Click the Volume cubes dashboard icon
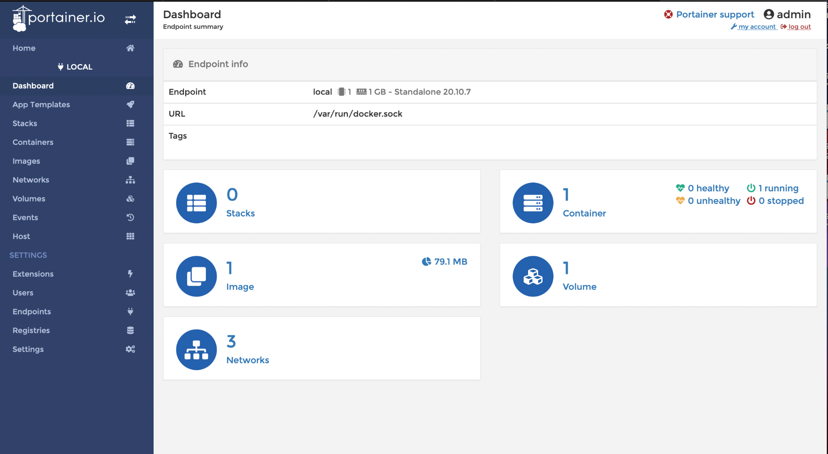This screenshot has width=828, height=454. (x=533, y=276)
